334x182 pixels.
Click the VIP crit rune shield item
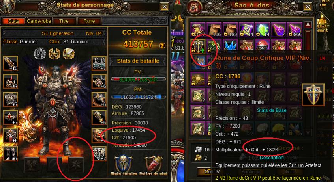click(x=198, y=46)
